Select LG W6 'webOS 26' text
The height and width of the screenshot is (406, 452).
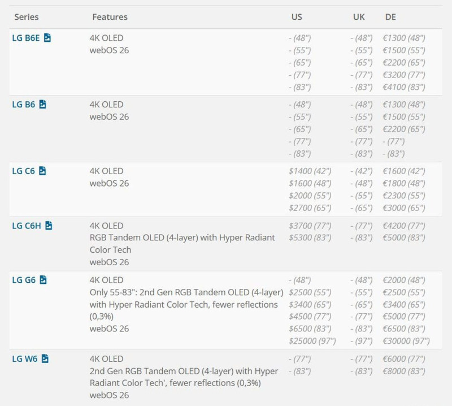point(109,395)
